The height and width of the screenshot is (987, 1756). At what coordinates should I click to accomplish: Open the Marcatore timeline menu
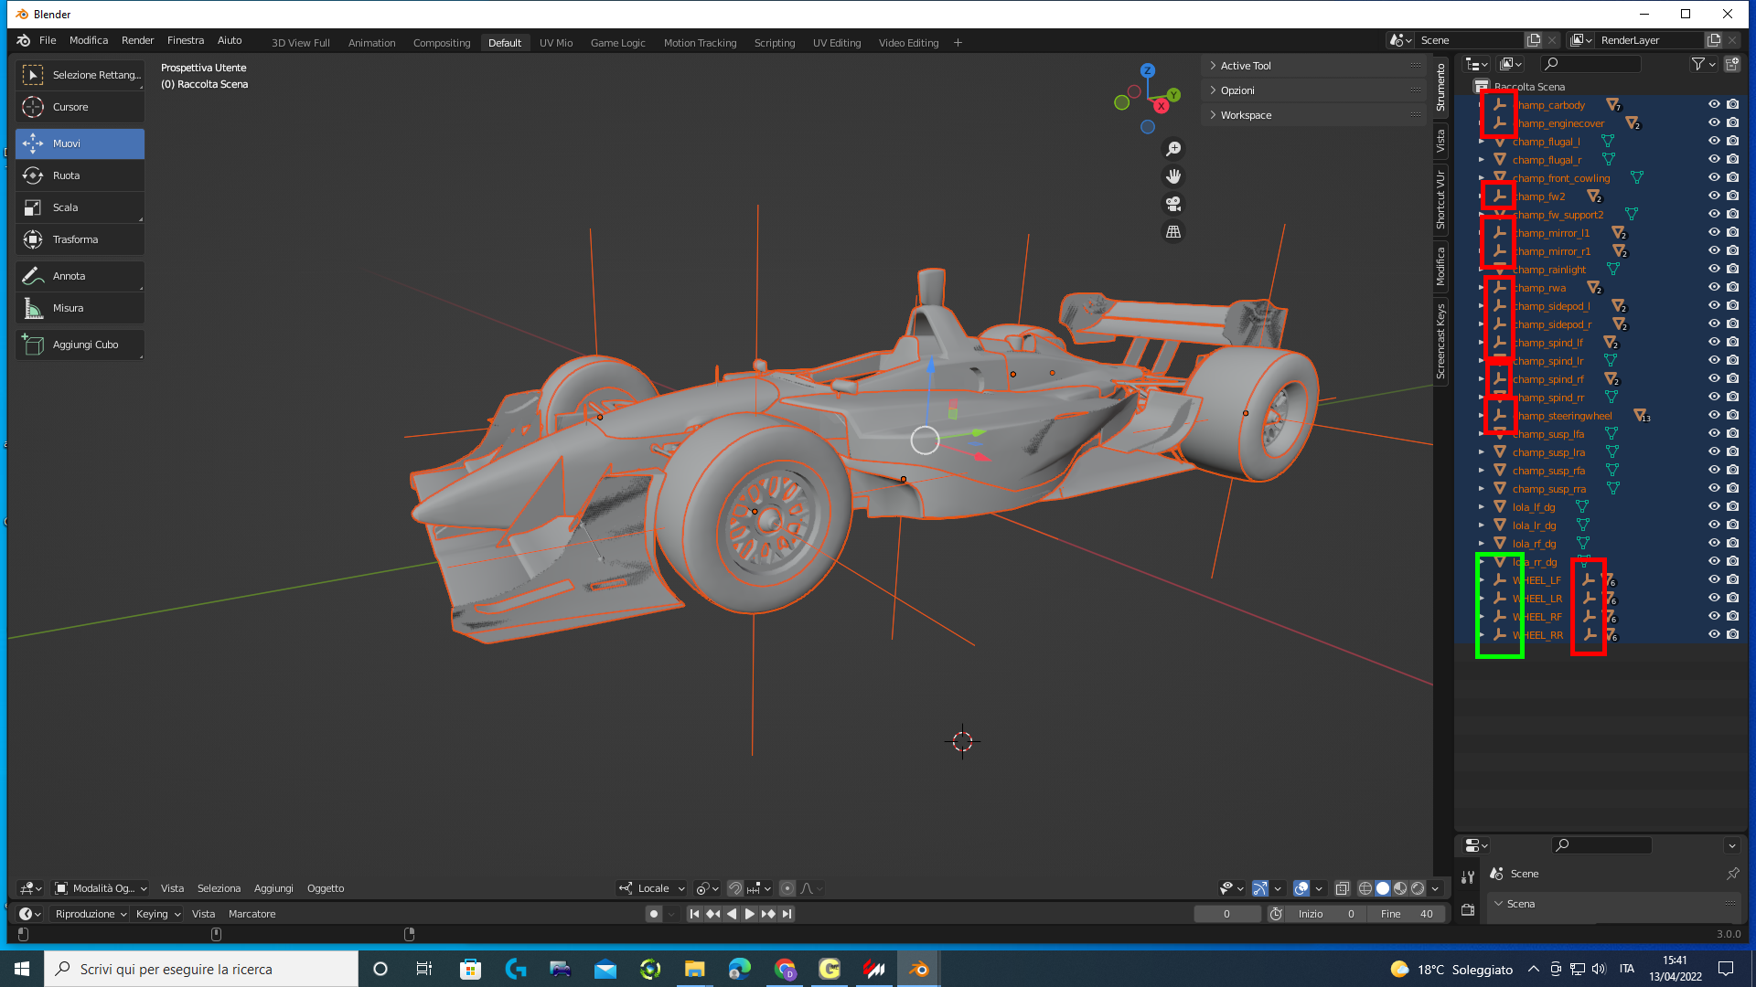pyautogui.click(x=252, y=914)
